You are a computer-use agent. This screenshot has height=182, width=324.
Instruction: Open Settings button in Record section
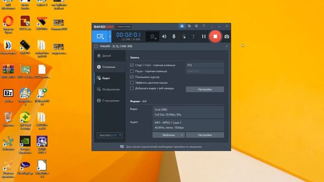tap(205, 89)
